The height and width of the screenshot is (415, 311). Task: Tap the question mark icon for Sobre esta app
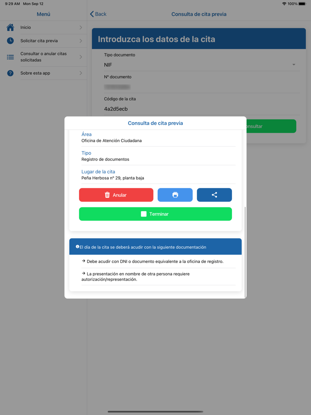[10, 73]
